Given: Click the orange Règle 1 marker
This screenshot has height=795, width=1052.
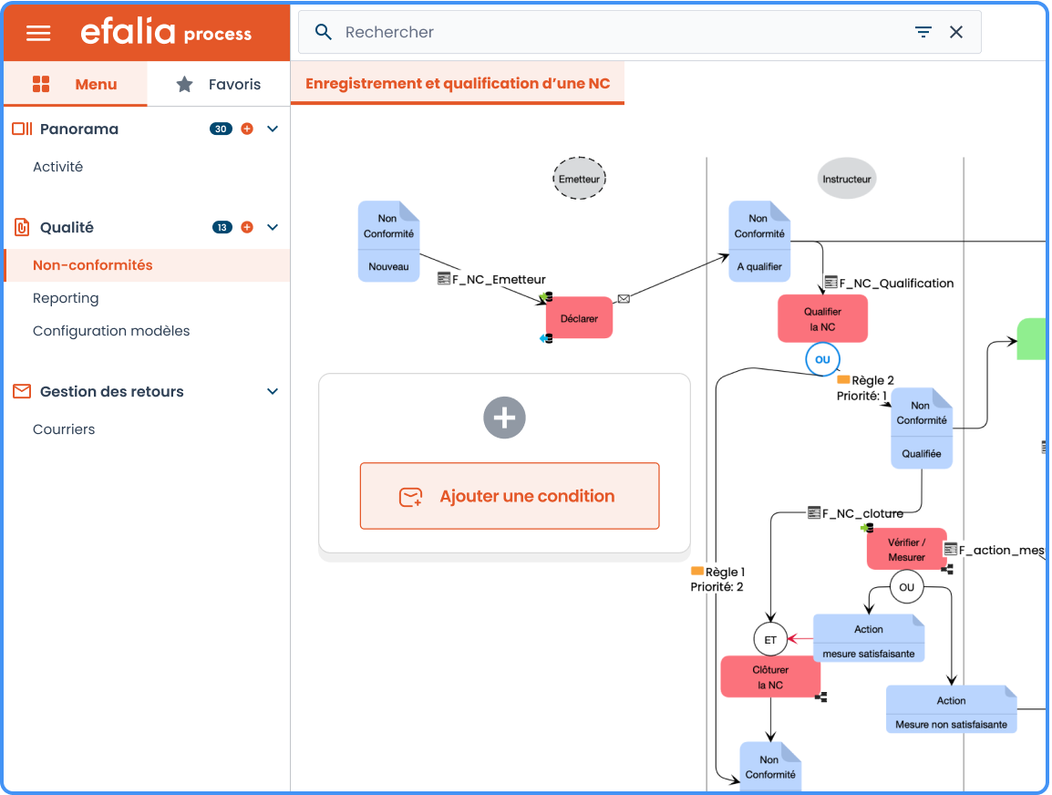Looking at the screenshot, I should click(697, 571).
